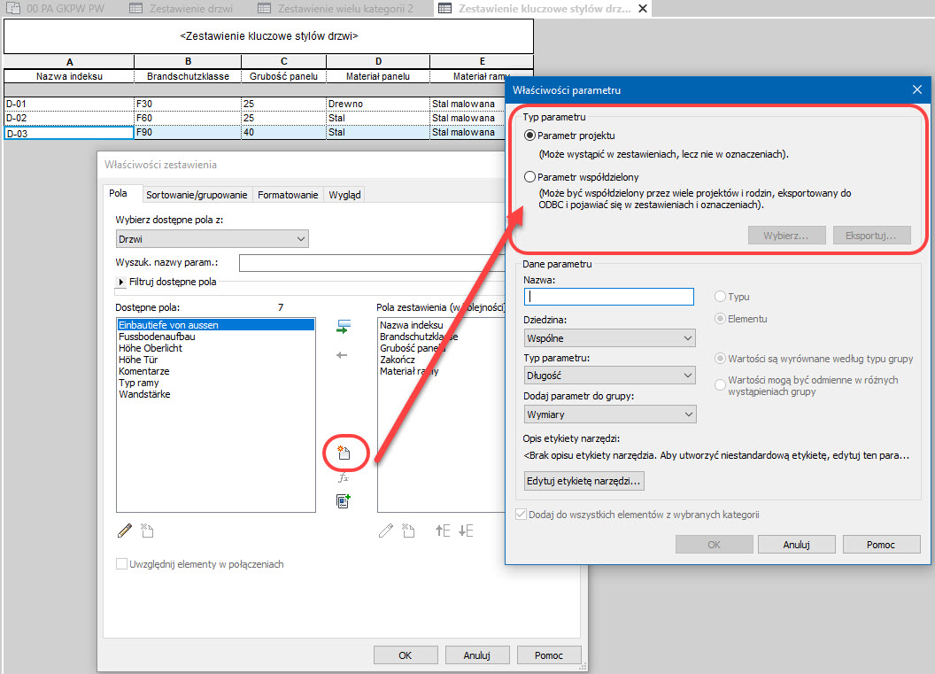The height and width of the screenshot is (674, 935).
Task: Open the Formatowanie tab
Action: tap(288, 195)
